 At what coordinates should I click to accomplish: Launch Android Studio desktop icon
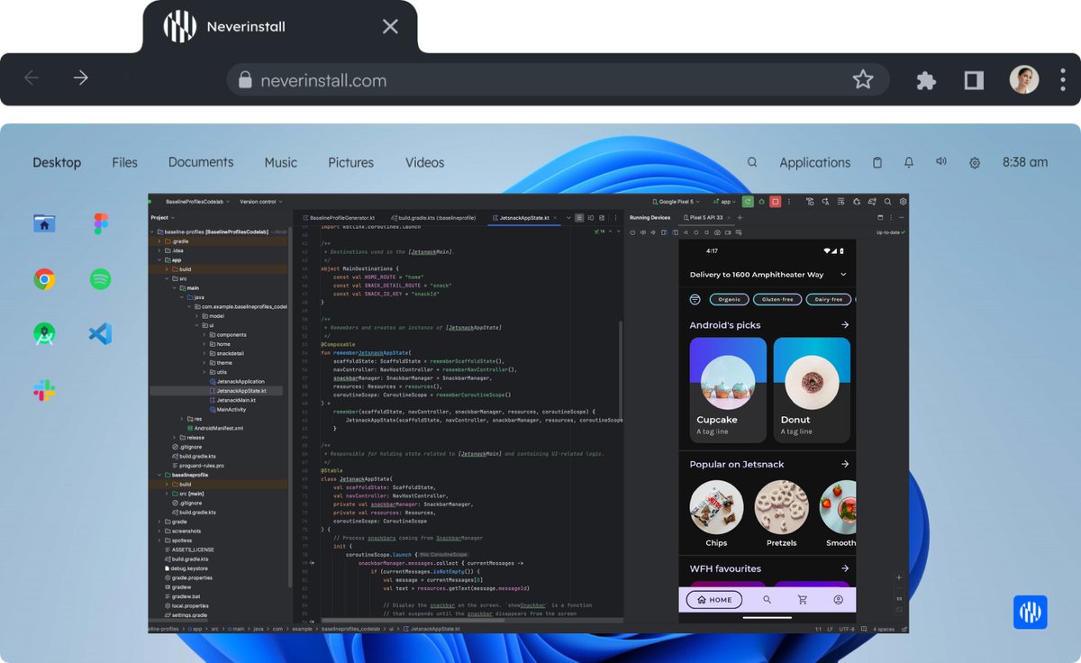[x=45, y=334]
